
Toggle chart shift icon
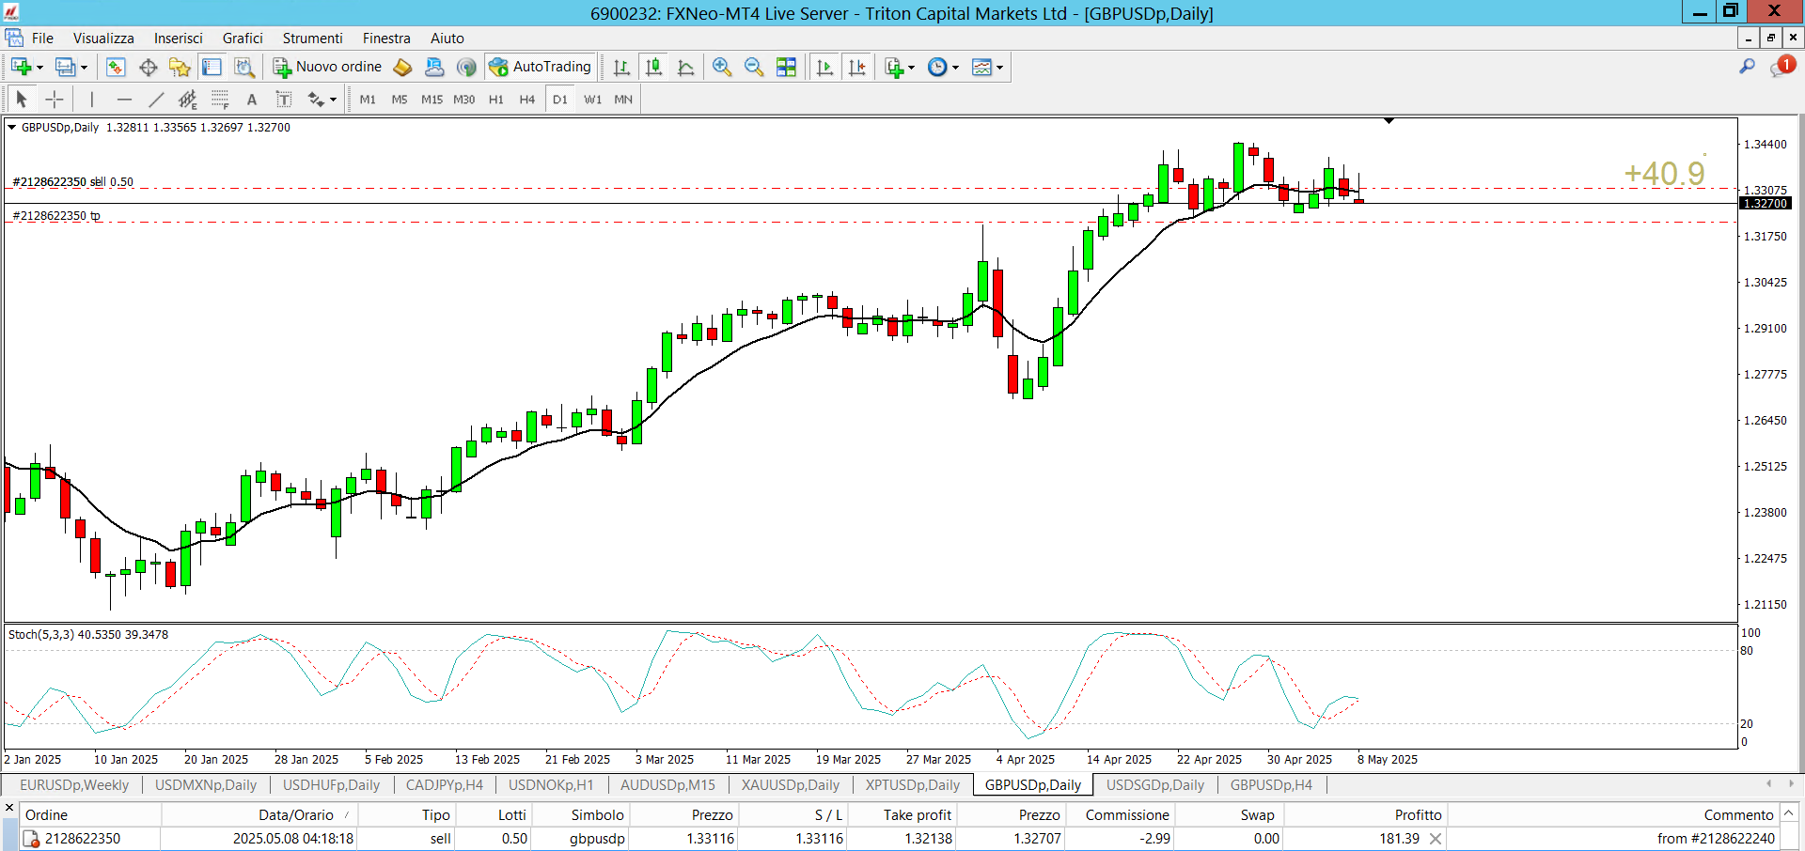click(856, 67)
